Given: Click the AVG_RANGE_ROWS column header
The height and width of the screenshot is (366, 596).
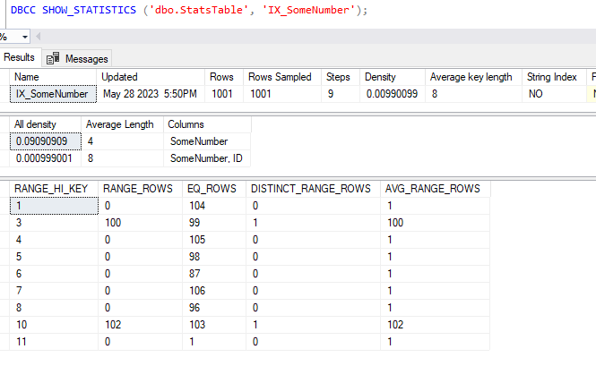Looking at the screenshot, I should click(432, 189).
